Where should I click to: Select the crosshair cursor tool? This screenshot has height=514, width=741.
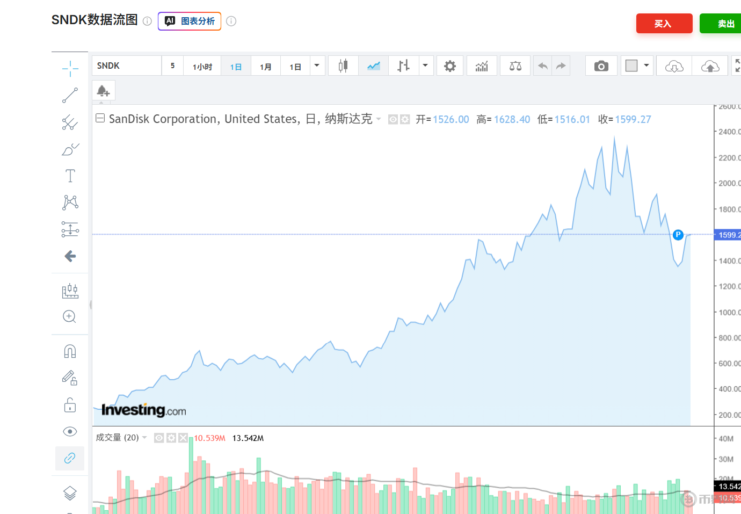(x=70, y=68)
